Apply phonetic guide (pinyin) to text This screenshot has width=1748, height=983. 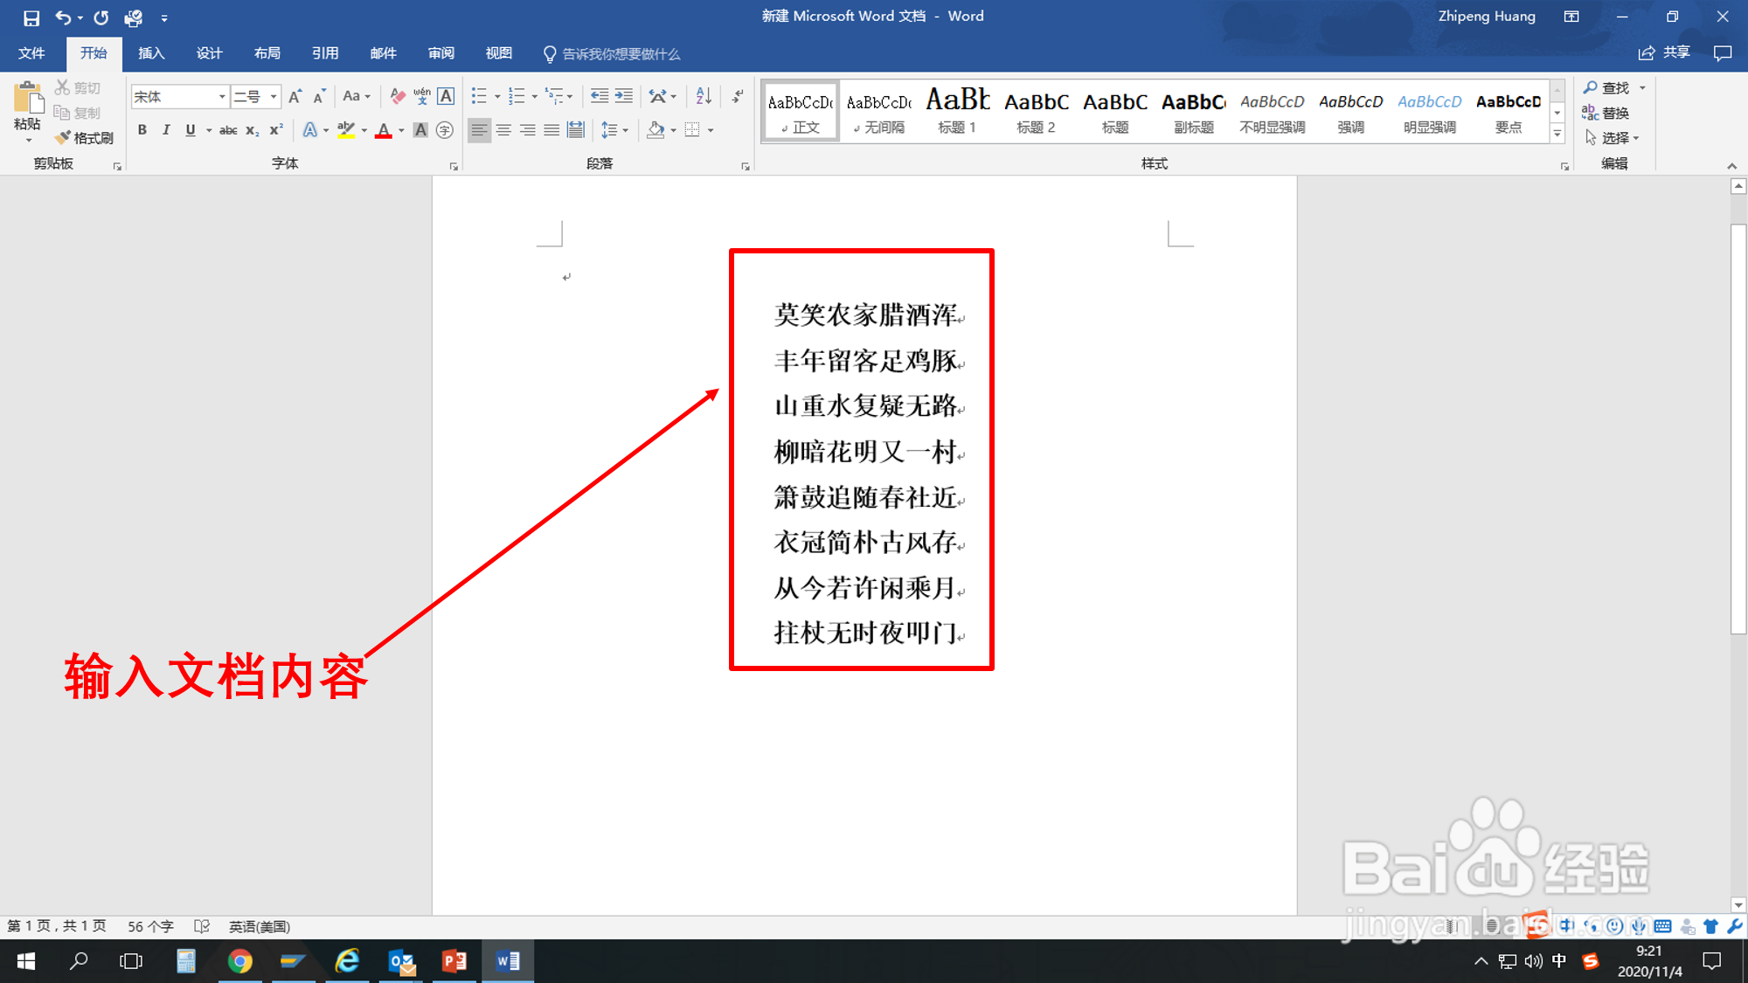point(422,96)
